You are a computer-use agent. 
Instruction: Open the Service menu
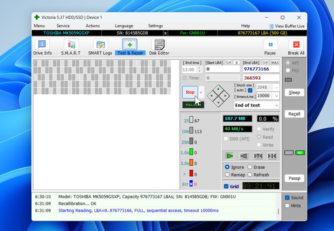tap(63, 26)
